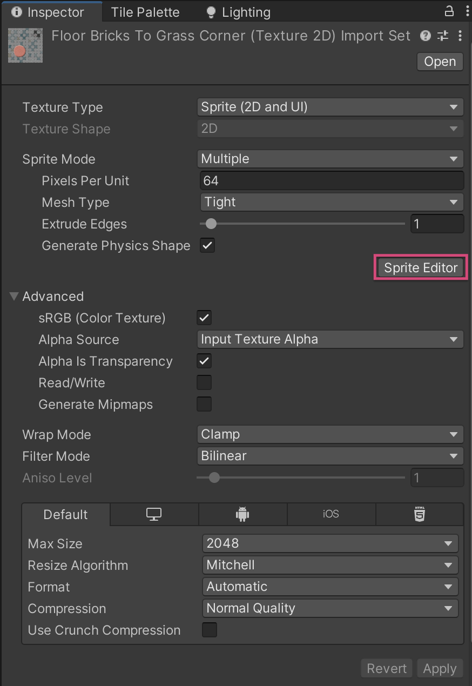Viewport: 472px width, 686px height.
Task: Select the desktop platform override tab
Action: [x=154, y=514]
